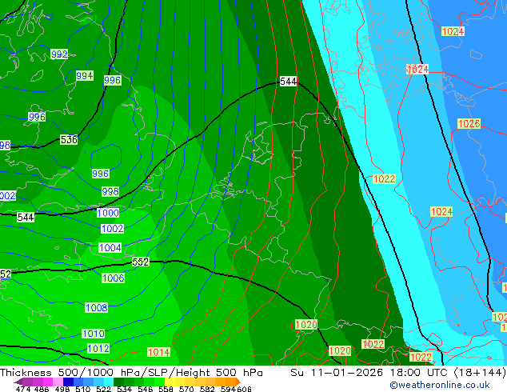Click the 1000 isobar label

pos(108,213)
